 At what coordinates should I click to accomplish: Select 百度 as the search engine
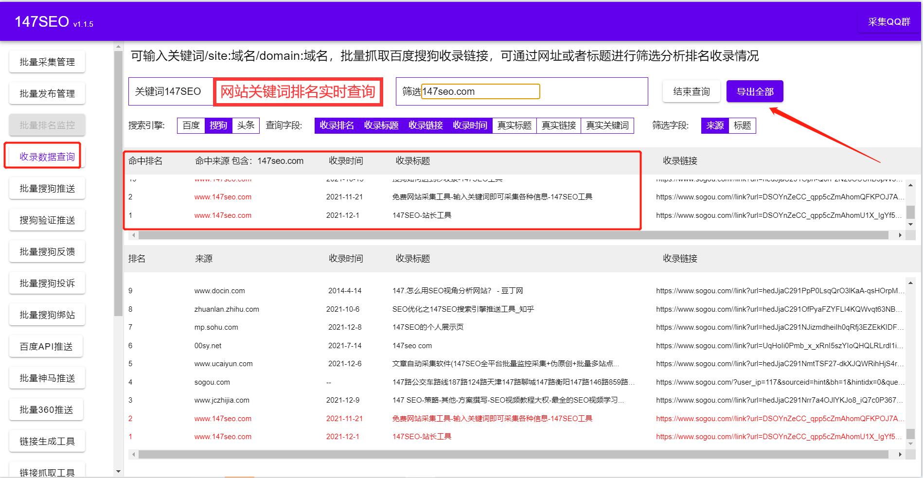click(190, 125)
